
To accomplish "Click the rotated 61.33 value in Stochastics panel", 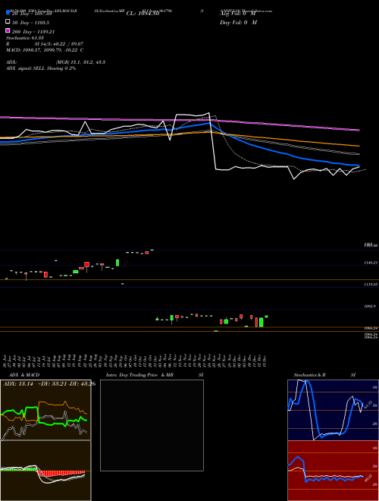I will pos(368,404).
